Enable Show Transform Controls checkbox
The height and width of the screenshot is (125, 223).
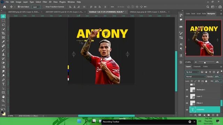click(44, 7)
